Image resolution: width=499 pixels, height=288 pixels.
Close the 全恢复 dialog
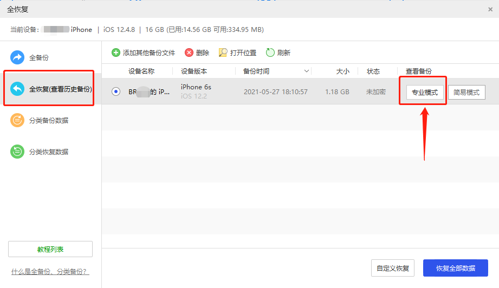[x=490, y=10]
